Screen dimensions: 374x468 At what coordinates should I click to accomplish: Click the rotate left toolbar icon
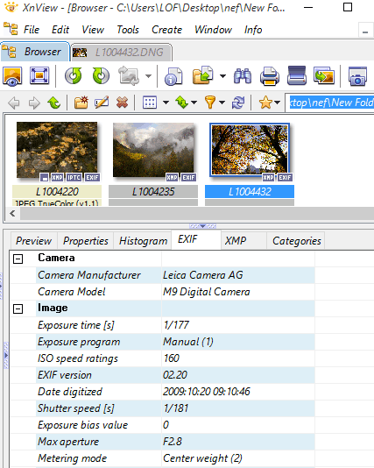point(73,76)
